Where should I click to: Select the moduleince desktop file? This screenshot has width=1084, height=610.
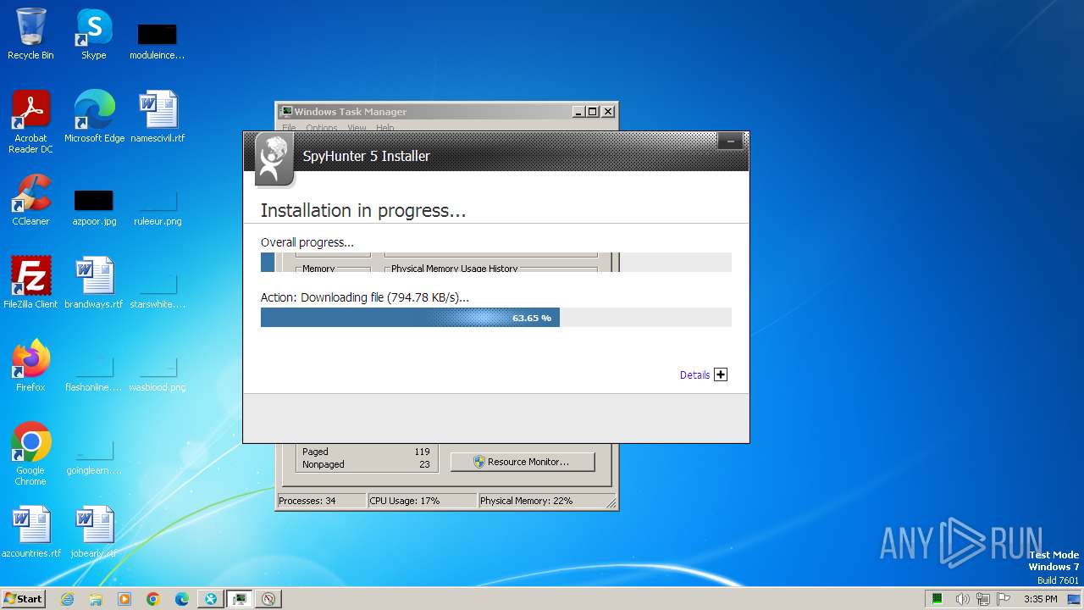coord(157,41)
